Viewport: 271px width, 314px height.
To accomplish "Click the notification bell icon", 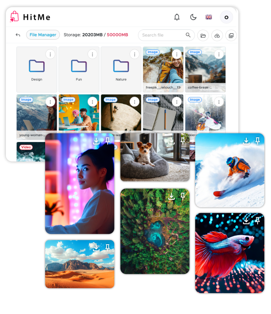I will (177, 17).
